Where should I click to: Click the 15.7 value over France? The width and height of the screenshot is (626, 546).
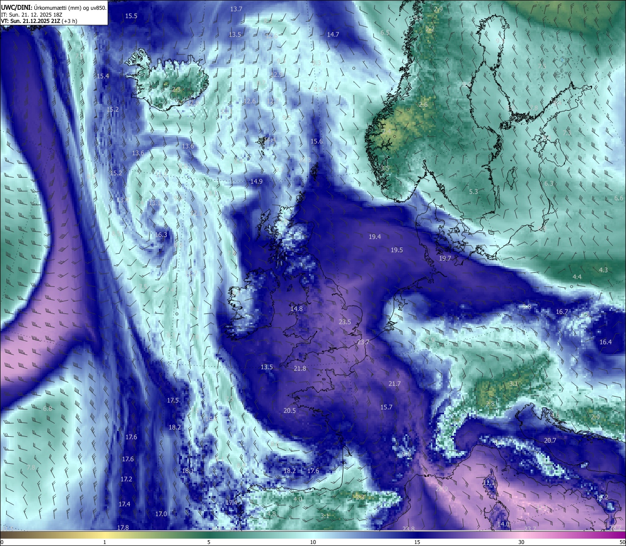(386, 407)
